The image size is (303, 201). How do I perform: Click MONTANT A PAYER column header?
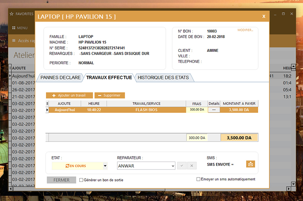tap(239, 104)
